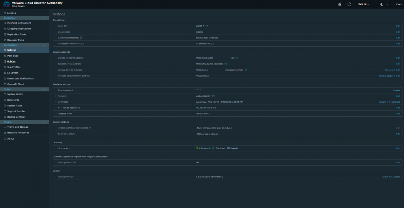Open the root user menu
The width and height of the screenshot is (404, 208).
pos(398,4)
